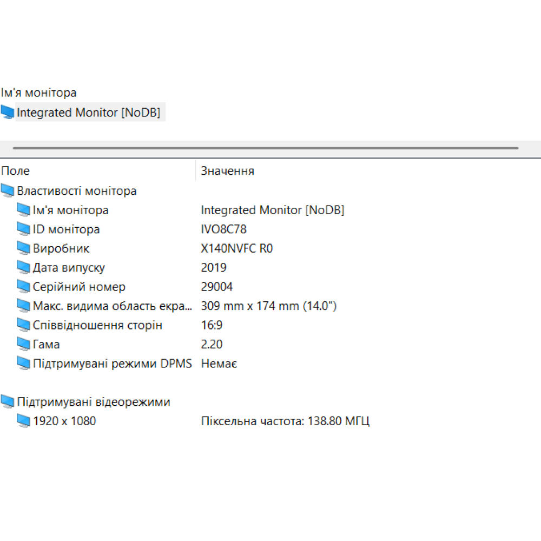Click the monitor icon next to Серійний номер
Viewport: 541px width, 541px height.
24,286
